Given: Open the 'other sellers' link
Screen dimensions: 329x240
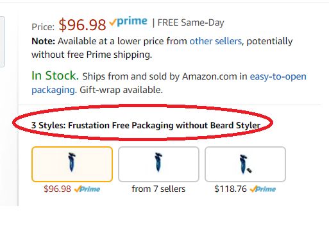Looking at the screenshot, I should pyautogui.click(x=215, y=41).
